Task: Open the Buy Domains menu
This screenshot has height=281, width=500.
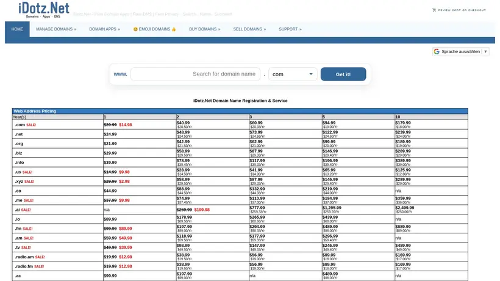Action: [x=205, y=29]
